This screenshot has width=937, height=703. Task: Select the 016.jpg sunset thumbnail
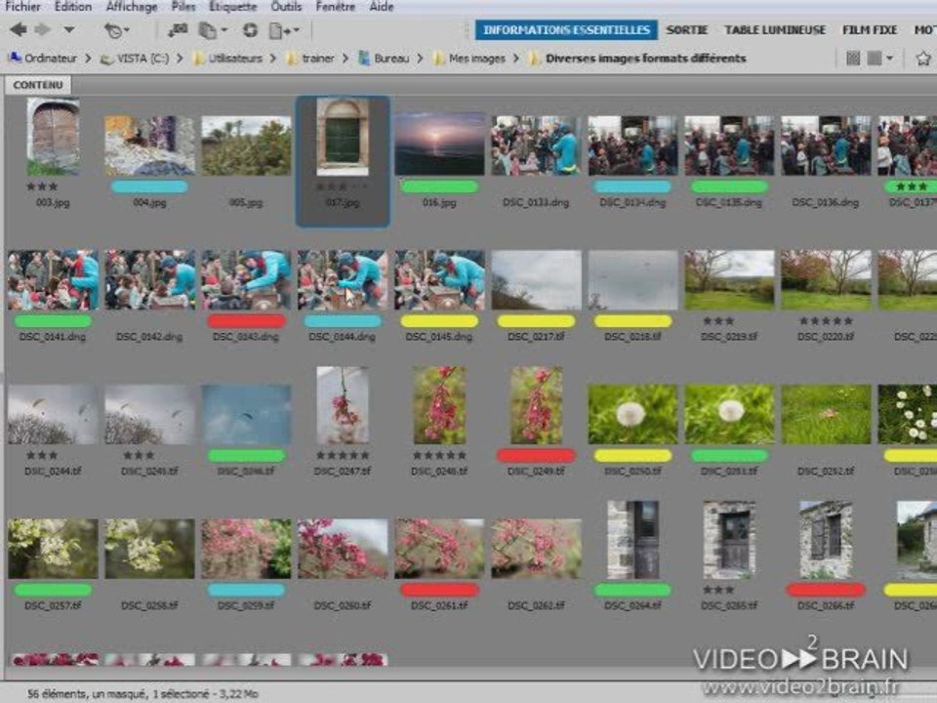(439, 145)
